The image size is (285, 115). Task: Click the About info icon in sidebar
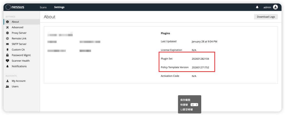coord(8,22)
